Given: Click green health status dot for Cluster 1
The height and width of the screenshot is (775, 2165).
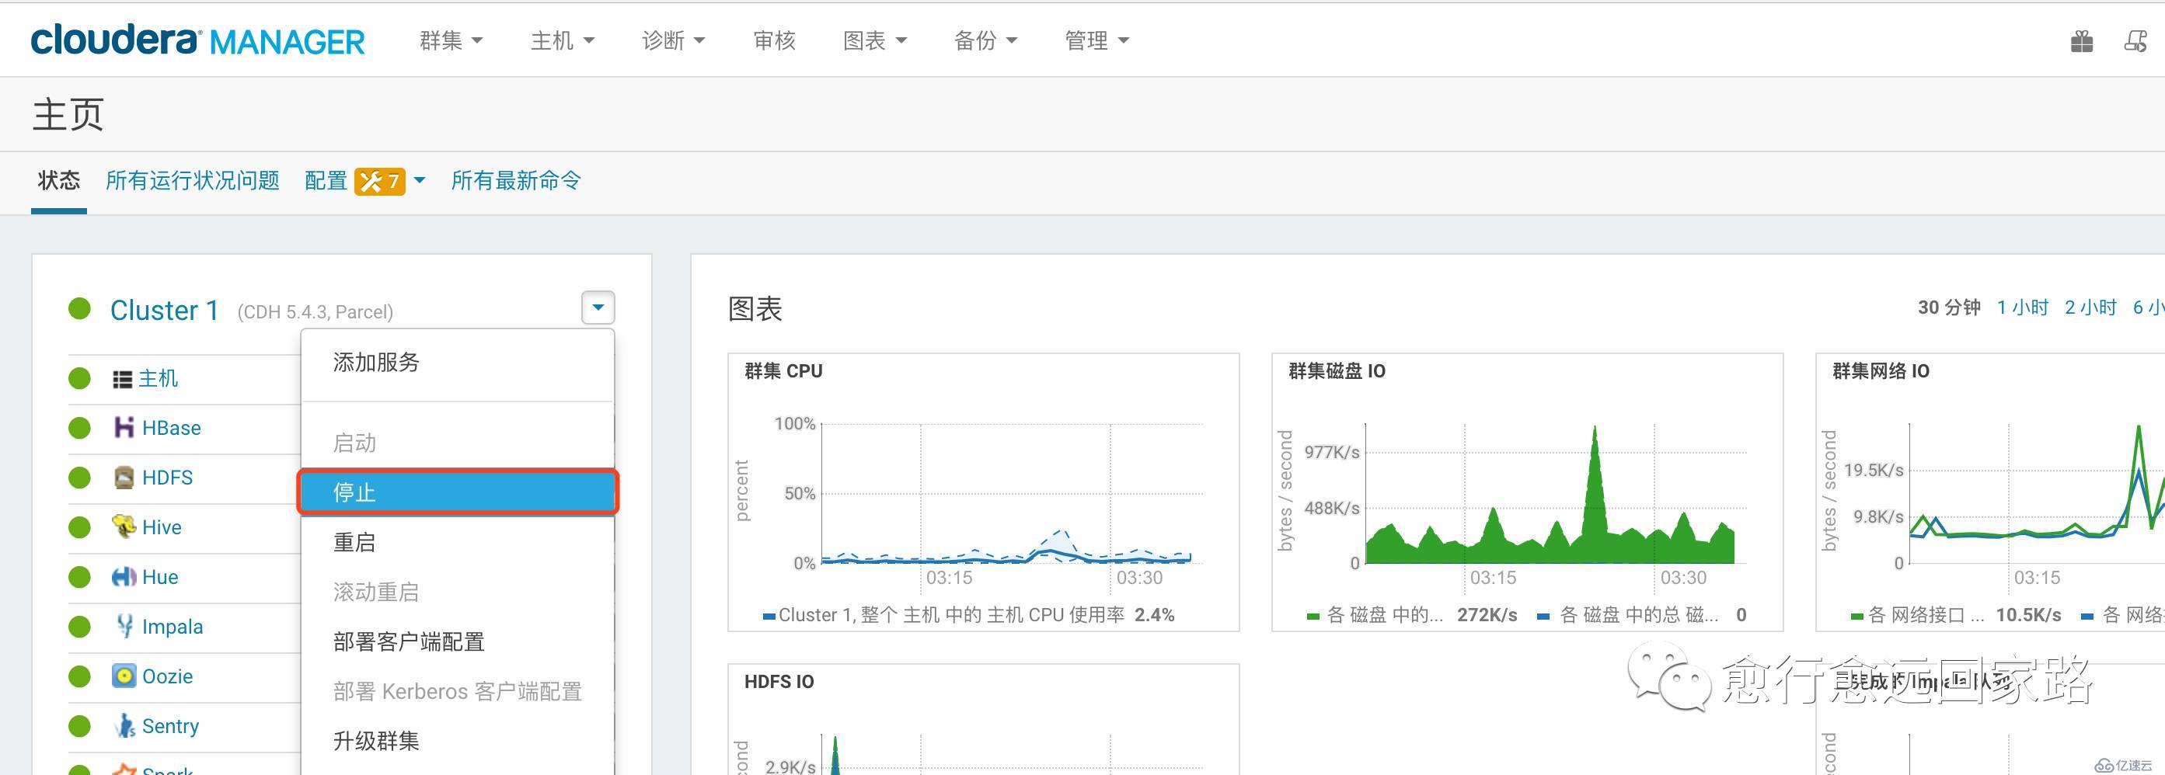Looking at the screenshot, I should [x=80, y=308].
